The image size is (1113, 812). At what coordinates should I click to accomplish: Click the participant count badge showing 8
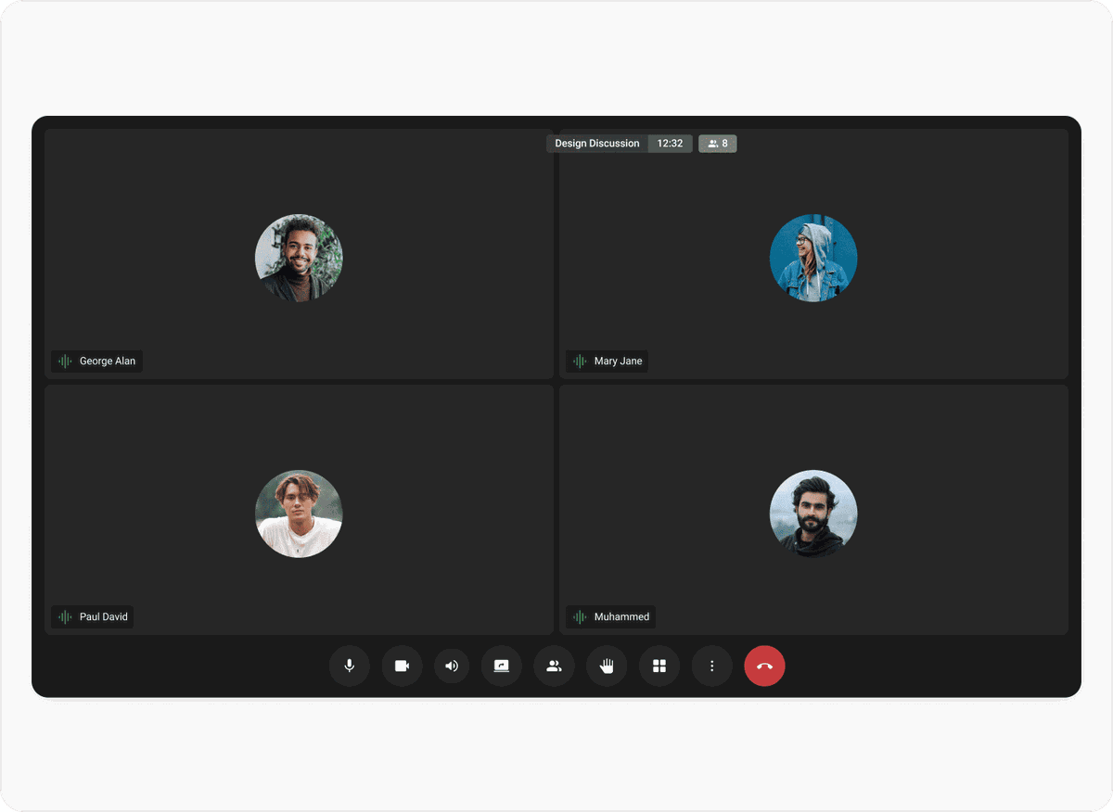[718, 144]
